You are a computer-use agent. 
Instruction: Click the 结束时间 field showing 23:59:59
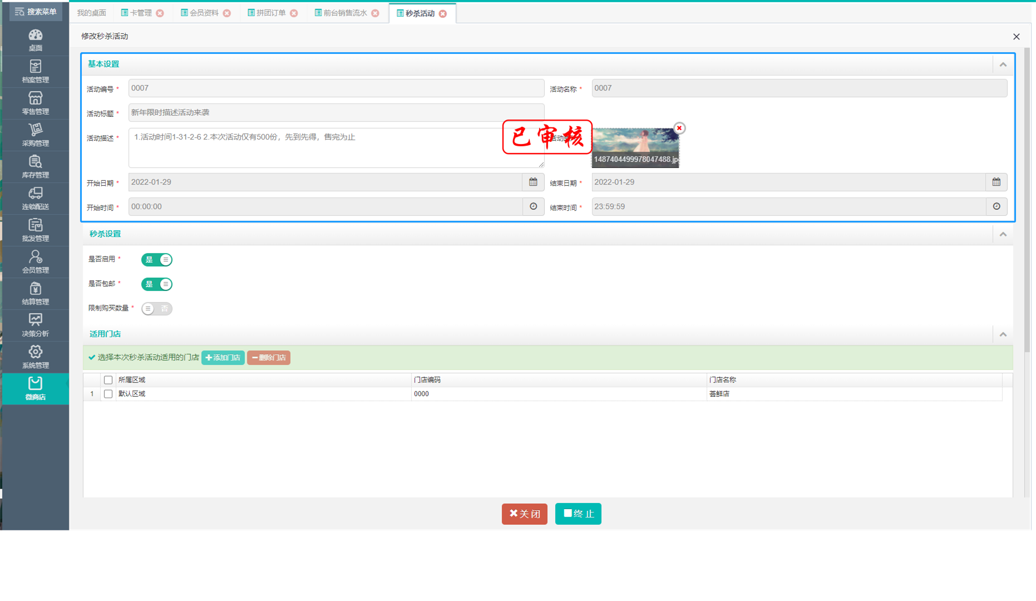[789, 206]
